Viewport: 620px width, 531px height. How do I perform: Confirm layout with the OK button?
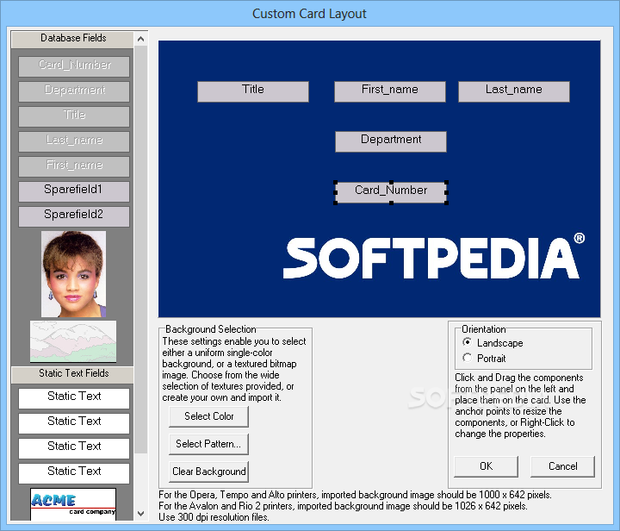(486, 466)
